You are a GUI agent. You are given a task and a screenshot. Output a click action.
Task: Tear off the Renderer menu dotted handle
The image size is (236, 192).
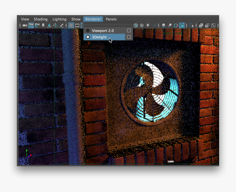108,25
